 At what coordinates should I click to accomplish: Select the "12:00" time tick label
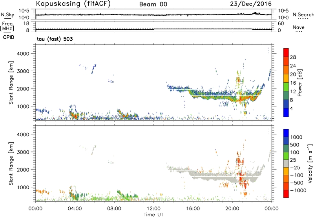pyautogui.click(x=153, y=209)
